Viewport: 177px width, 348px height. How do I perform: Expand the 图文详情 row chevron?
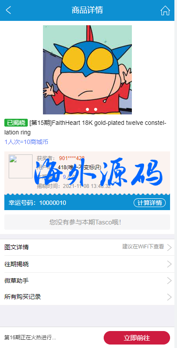tap(169, 247)
